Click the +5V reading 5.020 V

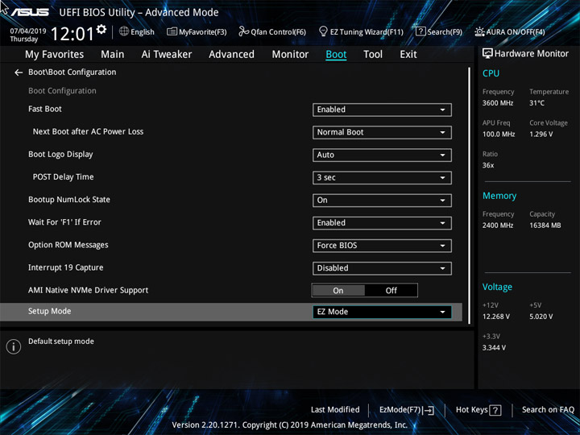(x=541, y=317)
